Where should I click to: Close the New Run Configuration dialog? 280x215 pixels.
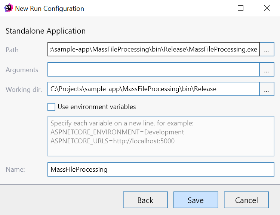(267, 8)
